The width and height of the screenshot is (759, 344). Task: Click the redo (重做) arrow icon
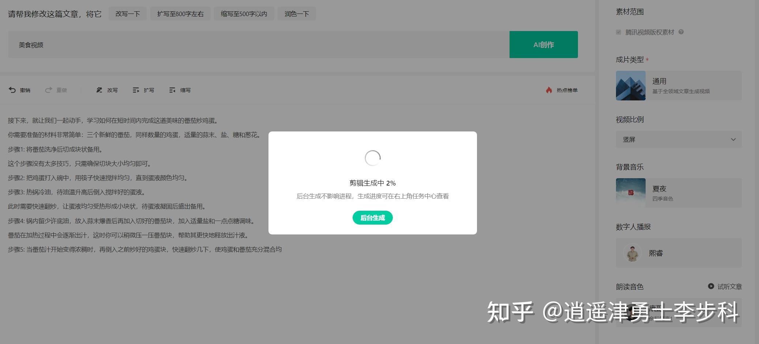[x=48, y=90]
